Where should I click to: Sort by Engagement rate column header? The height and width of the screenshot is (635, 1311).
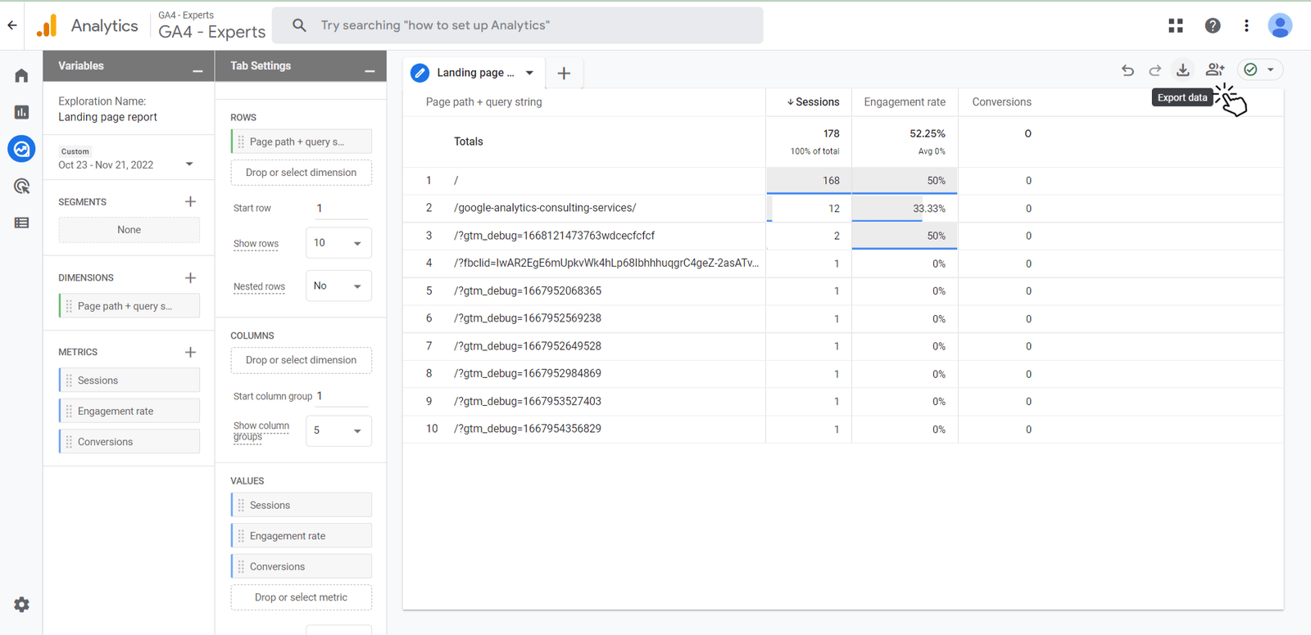click(904, 102)
